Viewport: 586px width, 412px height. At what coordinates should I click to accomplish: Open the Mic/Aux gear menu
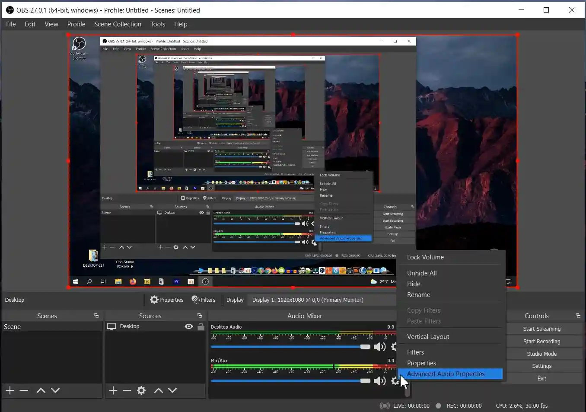395,381
